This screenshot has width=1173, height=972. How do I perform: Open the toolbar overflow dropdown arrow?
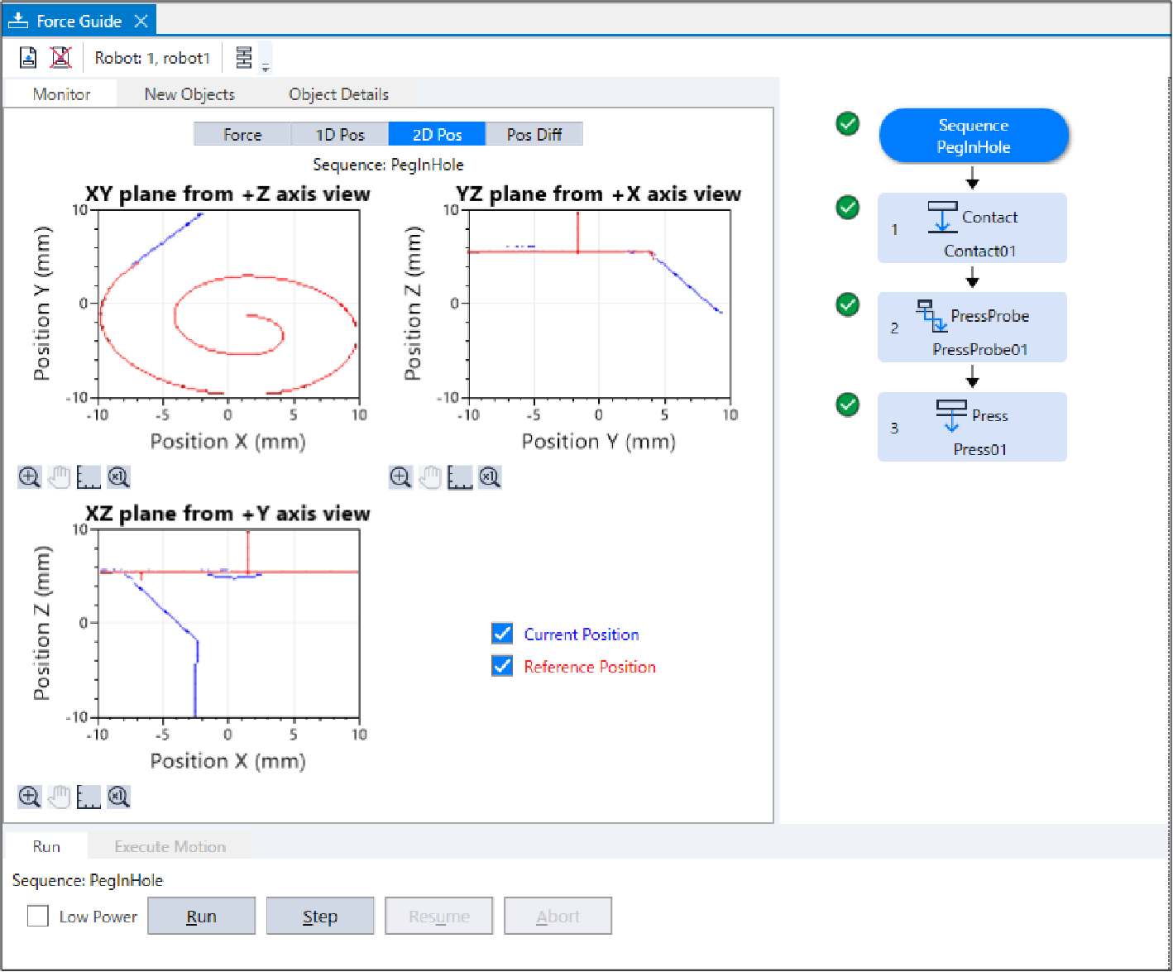coord(266,69)
